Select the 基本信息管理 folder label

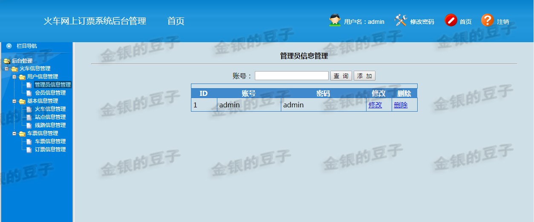point(43,101)
